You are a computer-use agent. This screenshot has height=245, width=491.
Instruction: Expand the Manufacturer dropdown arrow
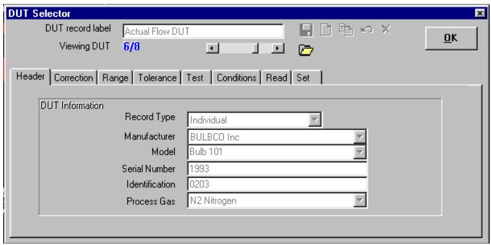[x=360, y=137]
